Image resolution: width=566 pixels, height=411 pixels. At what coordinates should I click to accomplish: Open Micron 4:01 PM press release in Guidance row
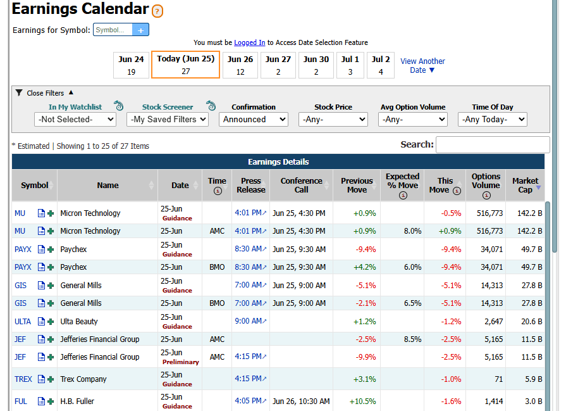pos(250,213)
